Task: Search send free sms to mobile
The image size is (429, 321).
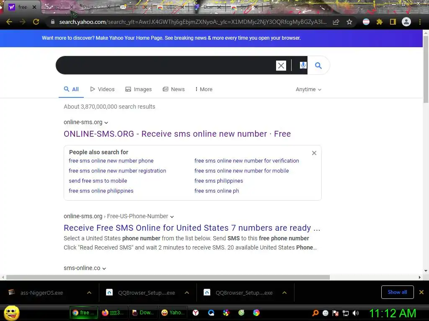Action: 98,181
